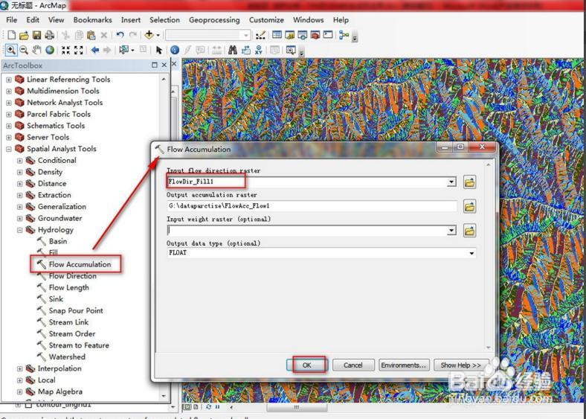The width and height of the screenshot is (586, 419).
Task: Pick the Select Elements arrow tool
Action: (159, 50)
